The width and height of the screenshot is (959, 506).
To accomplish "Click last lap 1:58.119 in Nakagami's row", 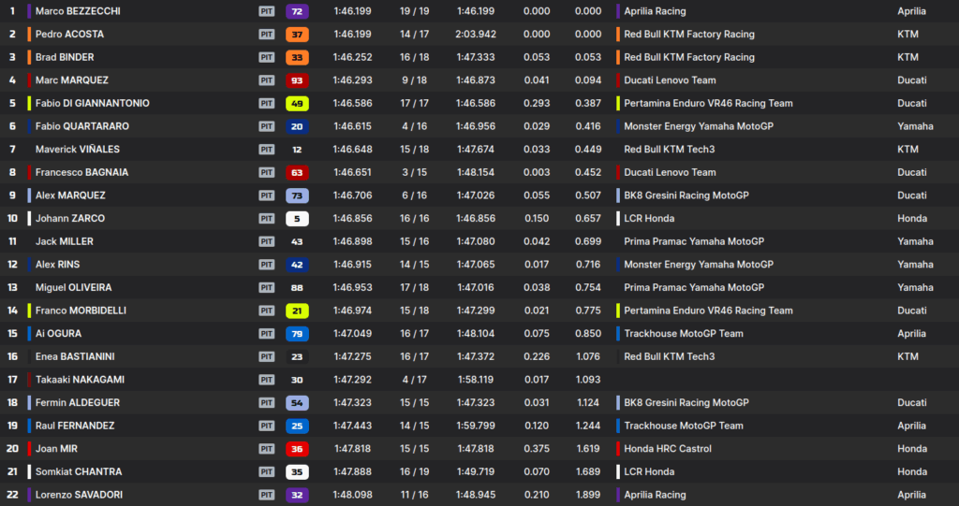I will [x=476, y=380].
